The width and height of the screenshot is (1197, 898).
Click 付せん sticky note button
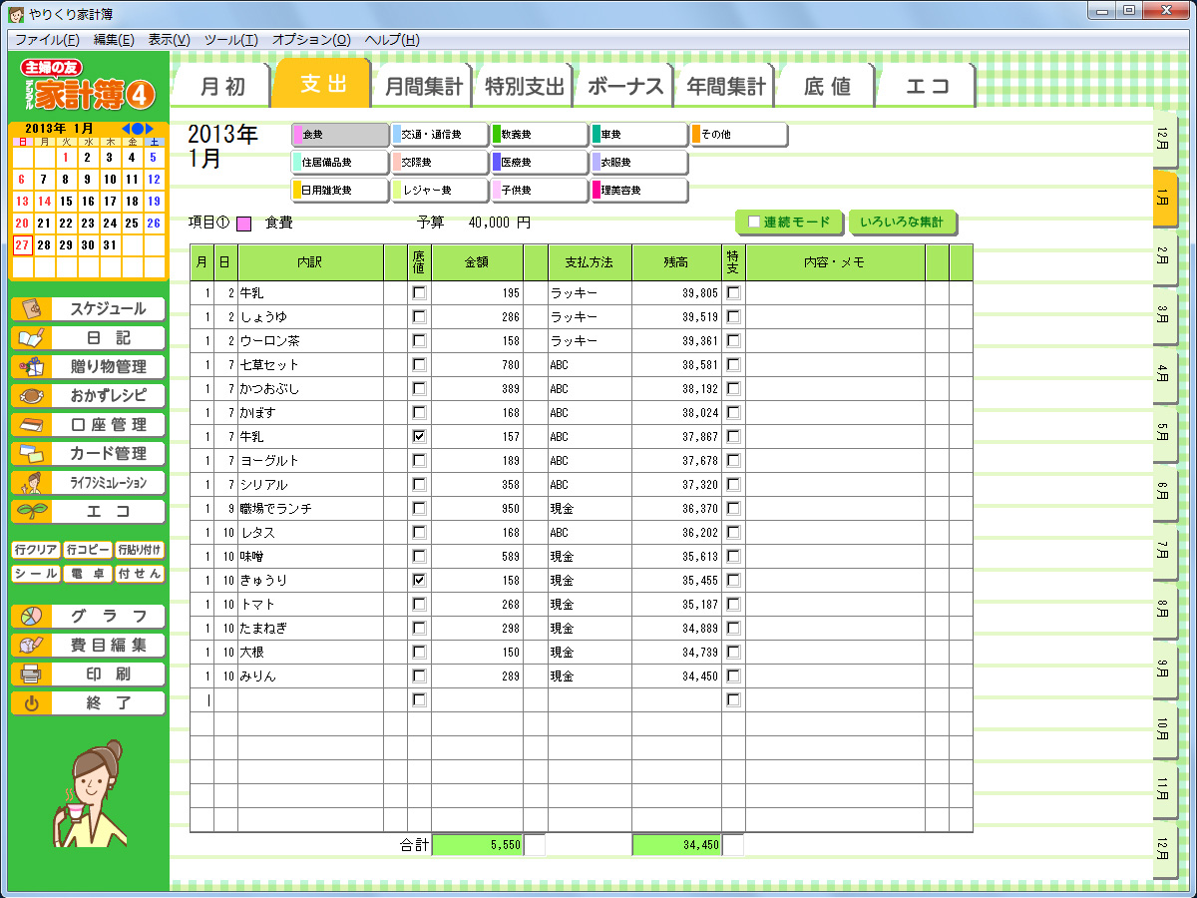pos(140,574)
